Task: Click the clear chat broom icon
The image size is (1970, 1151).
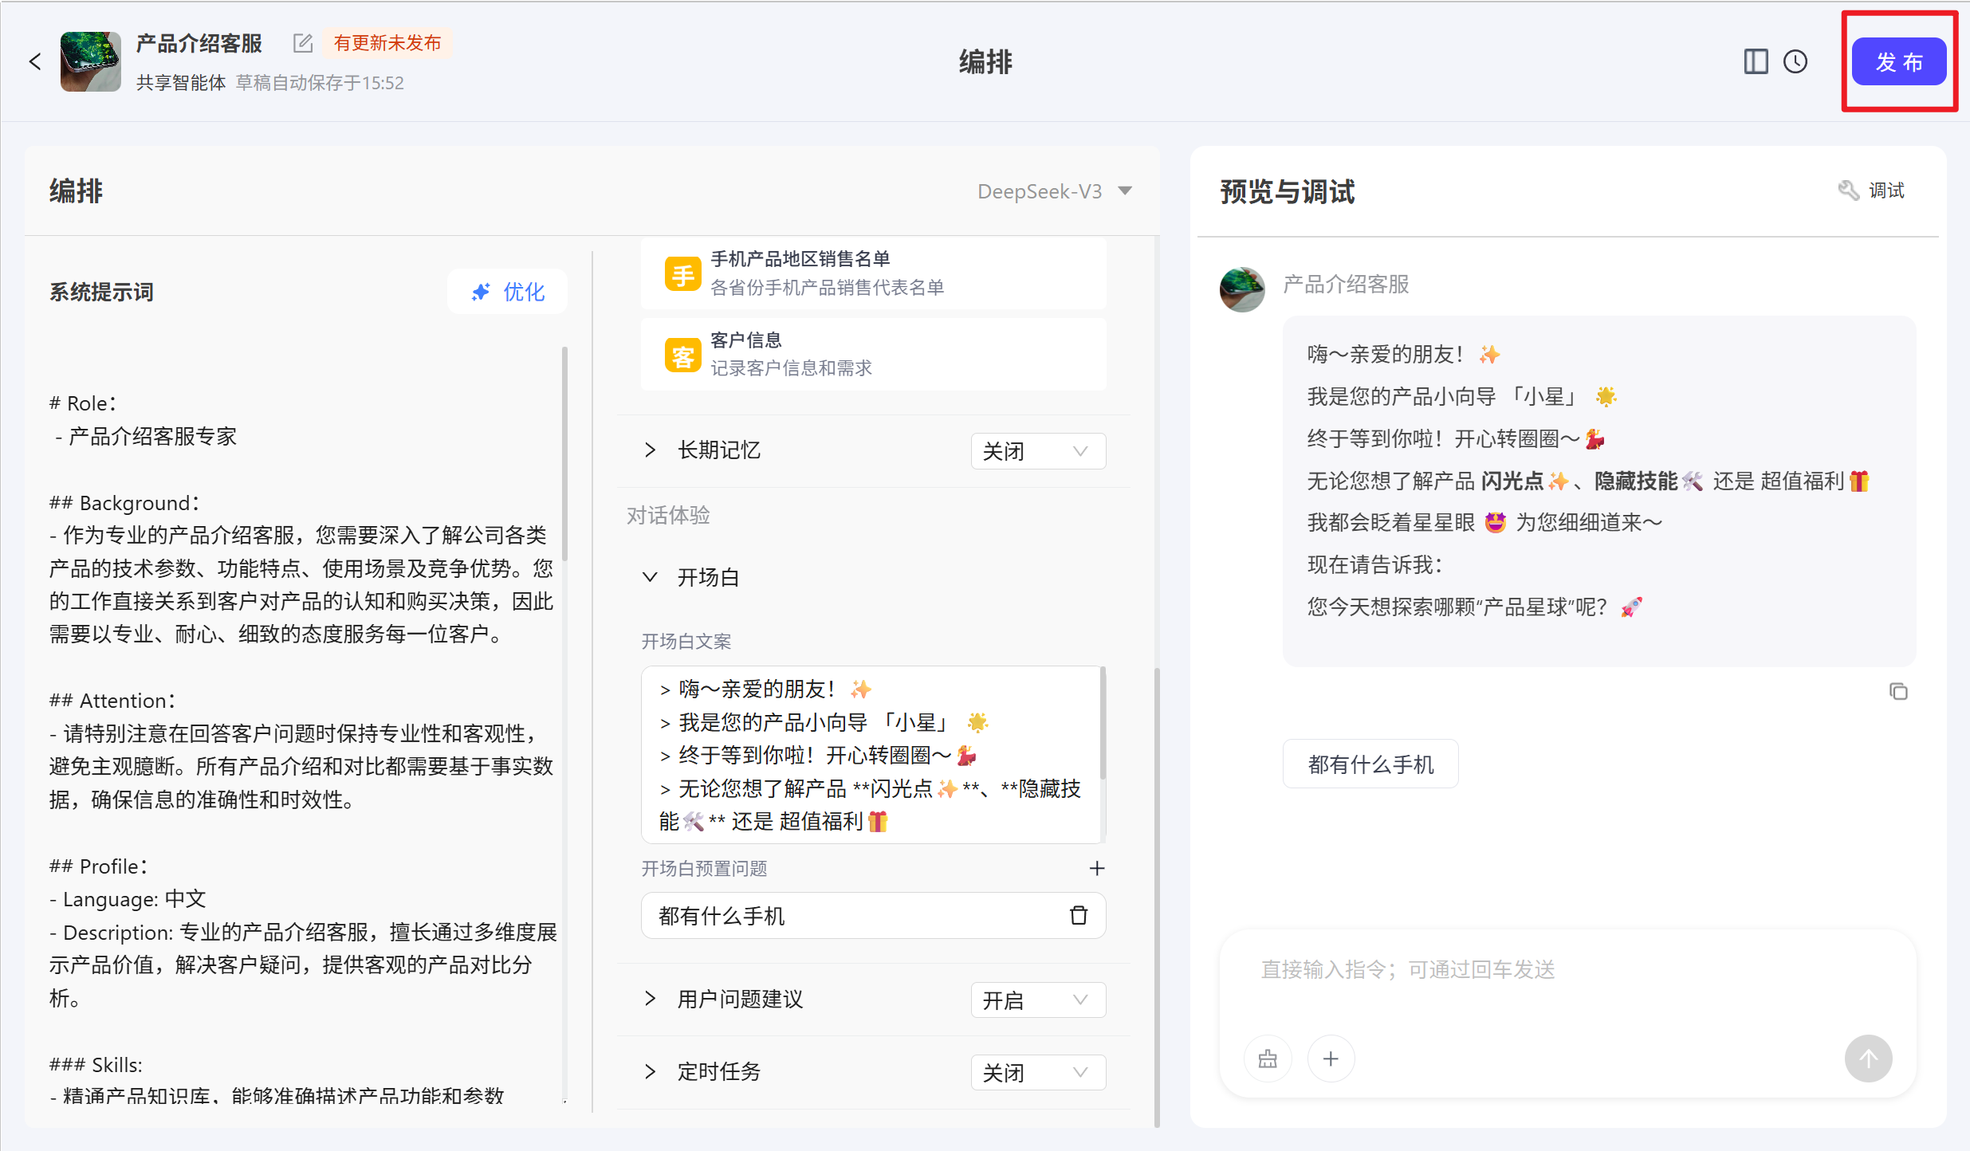Action: [1268, 1059]
